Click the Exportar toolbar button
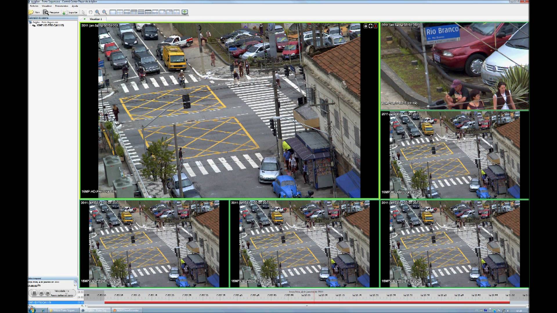Viewport: 557px width, 313px height. pyautogui.click(x=70, y=12)
